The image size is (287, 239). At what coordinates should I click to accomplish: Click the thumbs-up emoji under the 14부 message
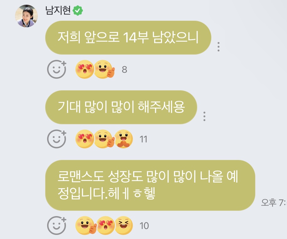click(x=104, y=69)
